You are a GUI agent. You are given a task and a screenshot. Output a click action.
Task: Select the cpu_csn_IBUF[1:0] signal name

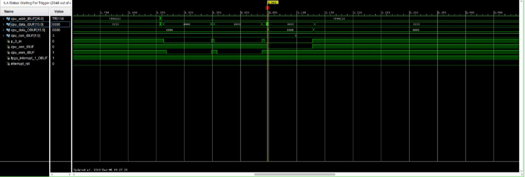(26, 35)
